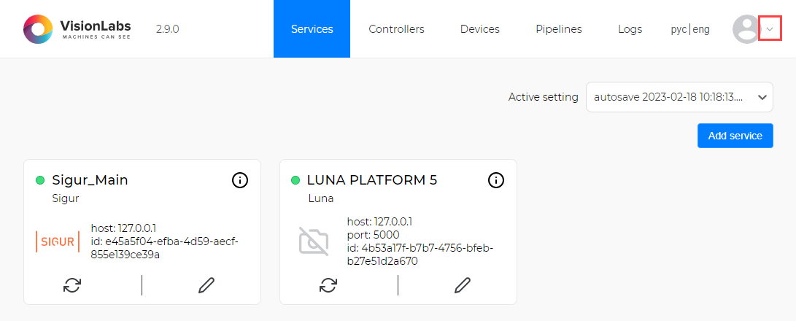Click version number 2.9.0
Image resolution: width=796 pixels, height=321 pixels.
point(168,29)
